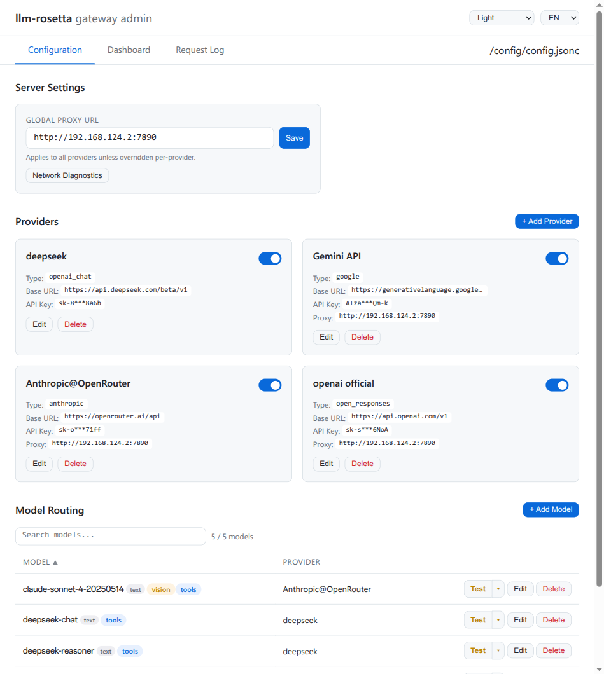This screenshot has width=604, height=674.
Task: Click the Gemini API key AIza***Qm-k
Action: (x=367, y=303)
